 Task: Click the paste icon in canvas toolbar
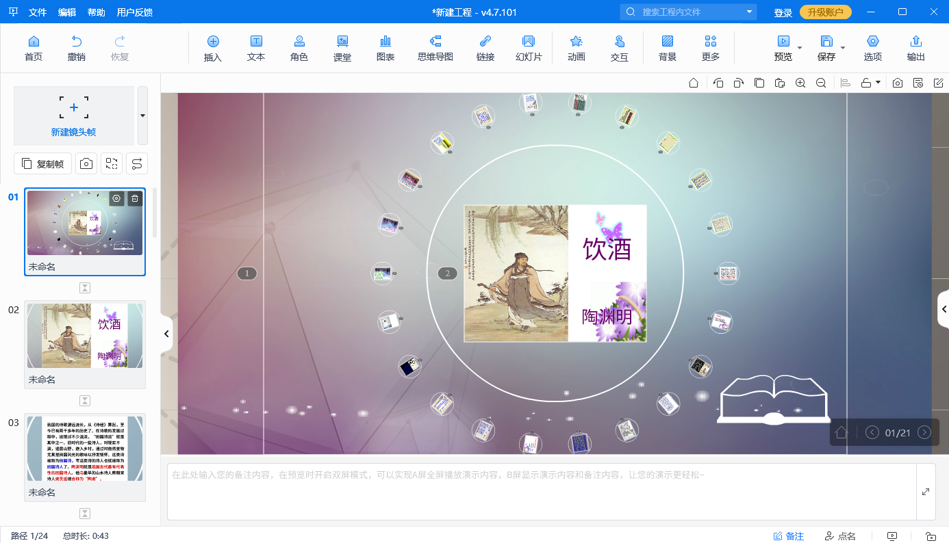(780, 83)
